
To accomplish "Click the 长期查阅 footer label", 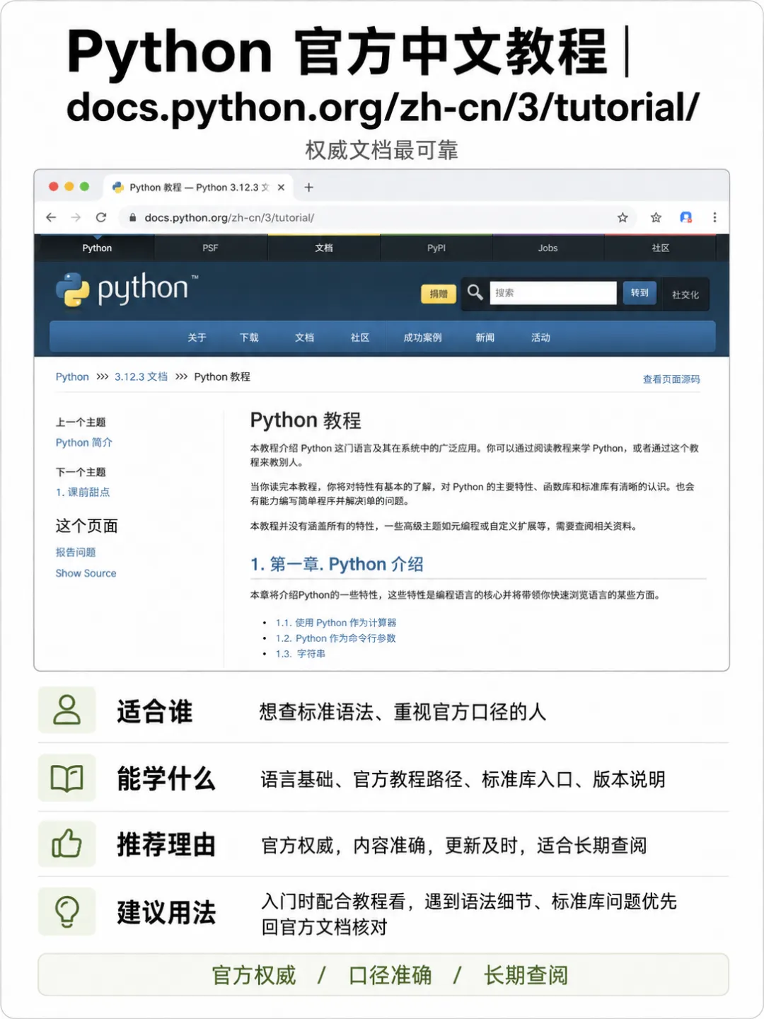I will click(x=526, y=975).
